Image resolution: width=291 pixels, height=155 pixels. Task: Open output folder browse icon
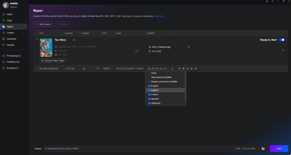pos(263,149)
